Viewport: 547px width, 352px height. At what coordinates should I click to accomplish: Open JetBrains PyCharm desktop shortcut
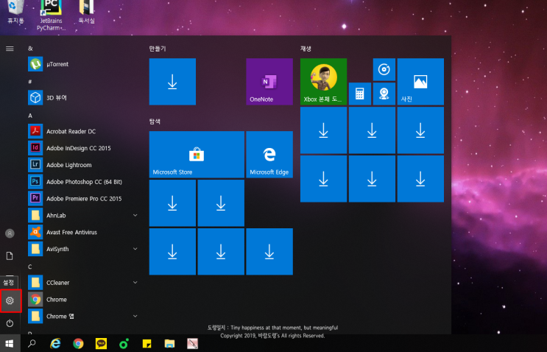(51, 15)
